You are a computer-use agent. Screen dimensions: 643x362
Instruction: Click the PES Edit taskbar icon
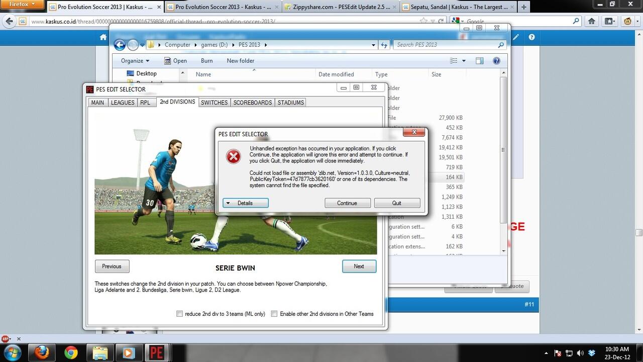tap(157, 352)
